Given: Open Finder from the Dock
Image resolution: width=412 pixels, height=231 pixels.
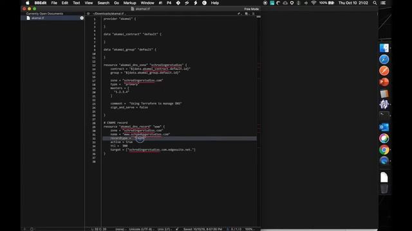Looking at the screenshot, I should click(x=384, y=48).
